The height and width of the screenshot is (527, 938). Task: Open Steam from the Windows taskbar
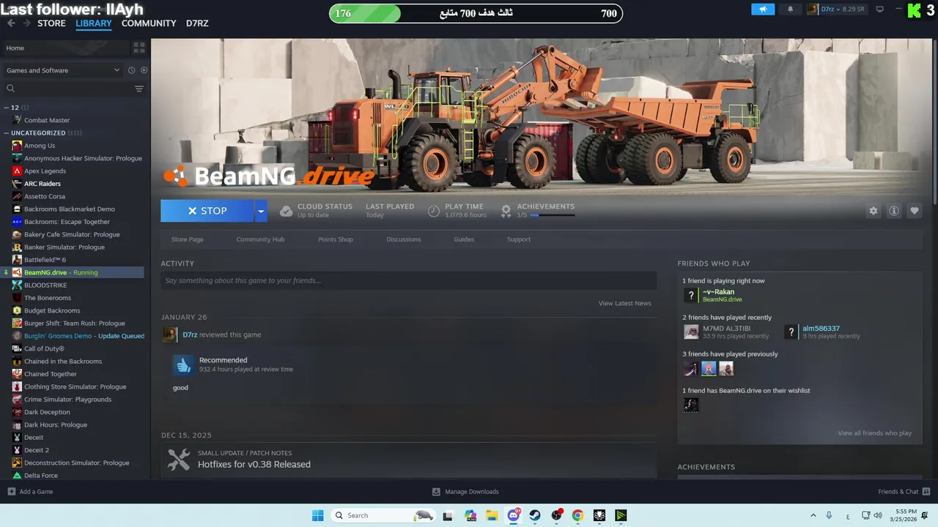tap(535, 515)
